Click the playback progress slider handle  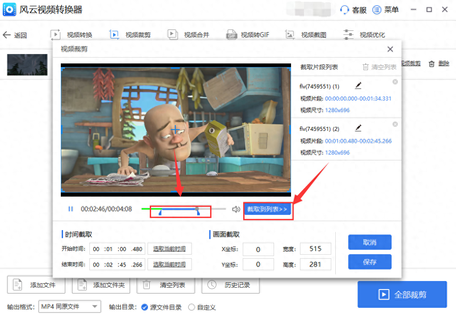197,209
